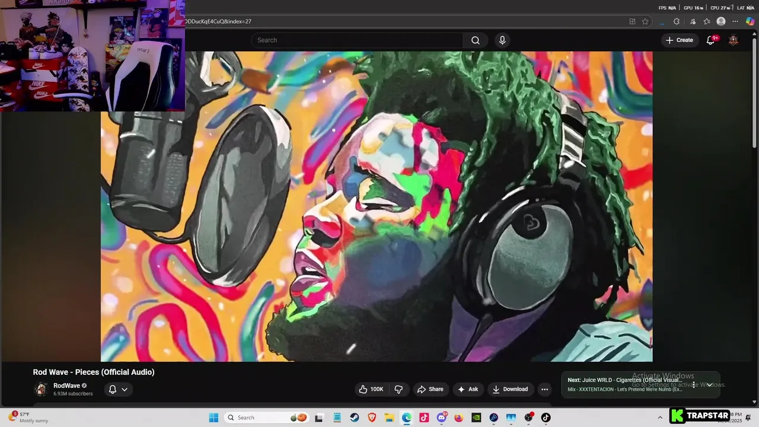759x427 pixels.
Task: Click the video title Rod Wave - Pieces
Action: [94, 372]
